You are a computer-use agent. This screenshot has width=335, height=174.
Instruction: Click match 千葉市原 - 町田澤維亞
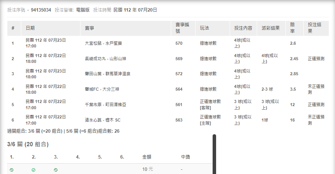tap(106, 105)
